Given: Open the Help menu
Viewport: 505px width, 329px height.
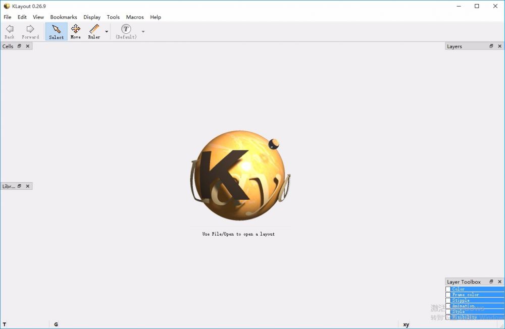Looking at the screenshot, I should [156, 17].
